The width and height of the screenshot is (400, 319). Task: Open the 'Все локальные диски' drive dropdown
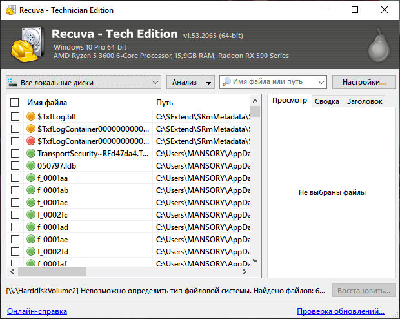[x=155, y=83]
